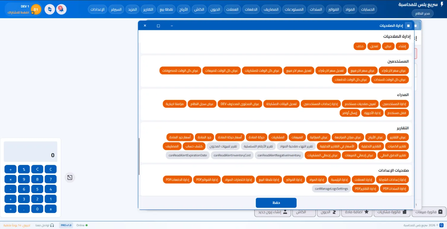This screenshot has width=447, height=229.
Task: Open the الديون shortcut in bottom bar
Action: 328,212
